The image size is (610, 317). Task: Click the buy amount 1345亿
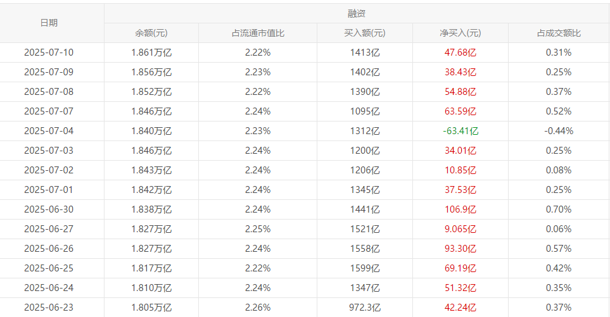point(365,190)
